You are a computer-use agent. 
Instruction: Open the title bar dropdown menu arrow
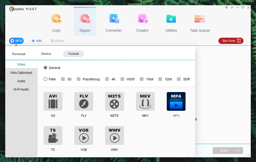(232, 8)
